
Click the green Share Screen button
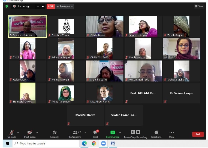click(x=113, y=134)
